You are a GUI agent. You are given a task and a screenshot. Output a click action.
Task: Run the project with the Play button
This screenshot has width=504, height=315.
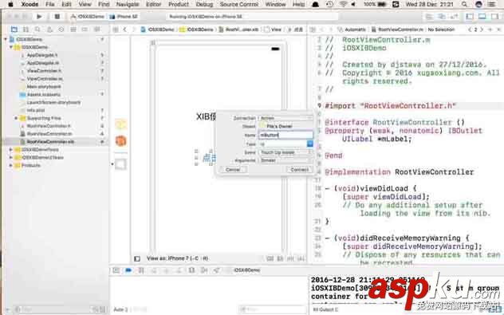coord(39,17)
